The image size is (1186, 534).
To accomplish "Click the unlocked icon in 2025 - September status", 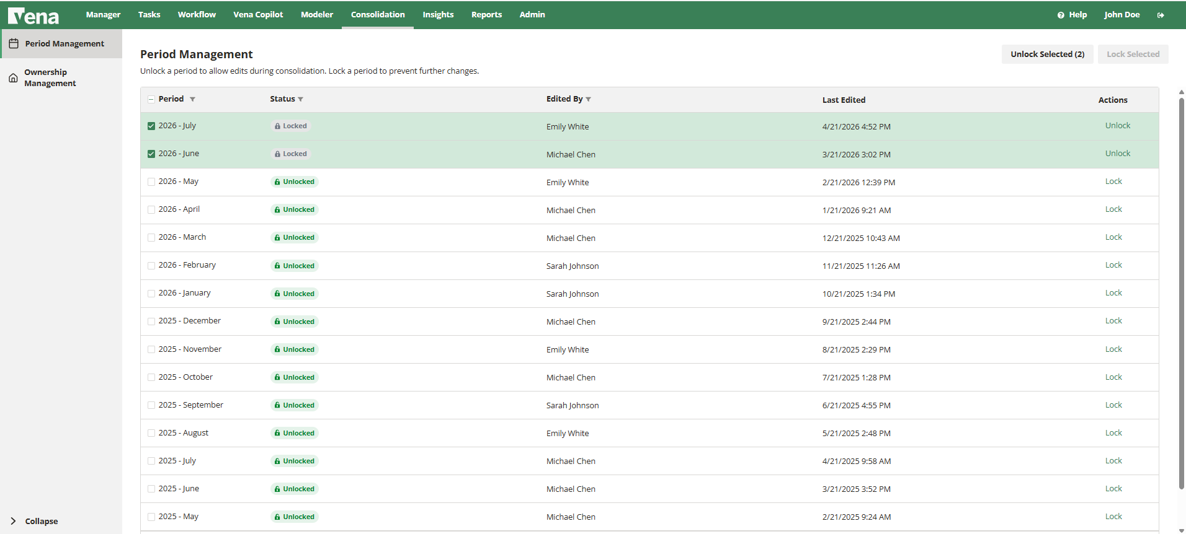I will click(277, 405).
